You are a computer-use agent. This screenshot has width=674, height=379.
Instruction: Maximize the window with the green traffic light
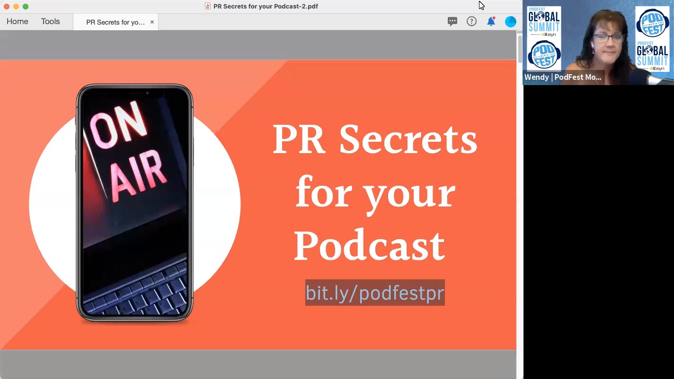[25, 6]
